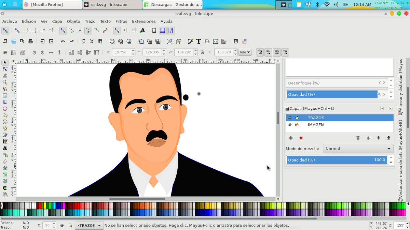Increase Desenfoque blur value arrow

pyautogui.click(x=391, y=81)
